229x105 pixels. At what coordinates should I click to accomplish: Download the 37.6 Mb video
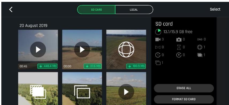(x=93, y=66)
